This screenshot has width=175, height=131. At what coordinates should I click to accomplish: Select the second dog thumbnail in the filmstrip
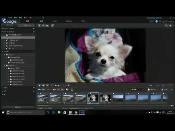click(x=106, y=98)
